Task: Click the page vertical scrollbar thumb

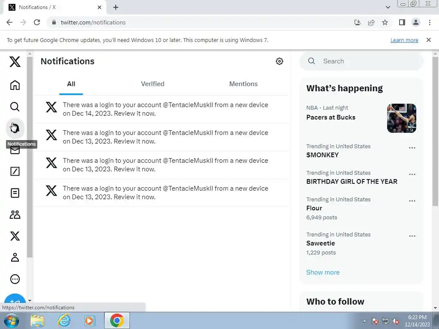Action: (x=436, y=132)
